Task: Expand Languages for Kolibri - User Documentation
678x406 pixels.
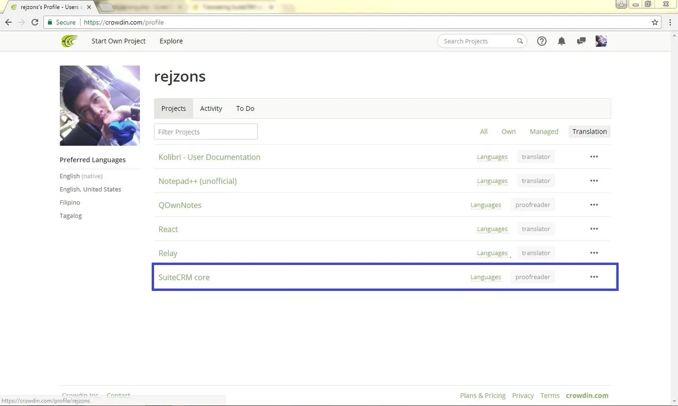Action: 492,157
